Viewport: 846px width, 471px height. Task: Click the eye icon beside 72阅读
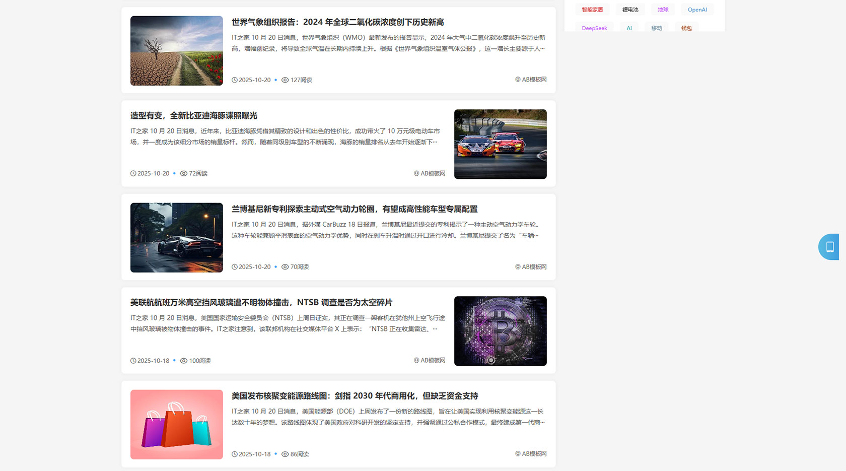pos(184,173)
